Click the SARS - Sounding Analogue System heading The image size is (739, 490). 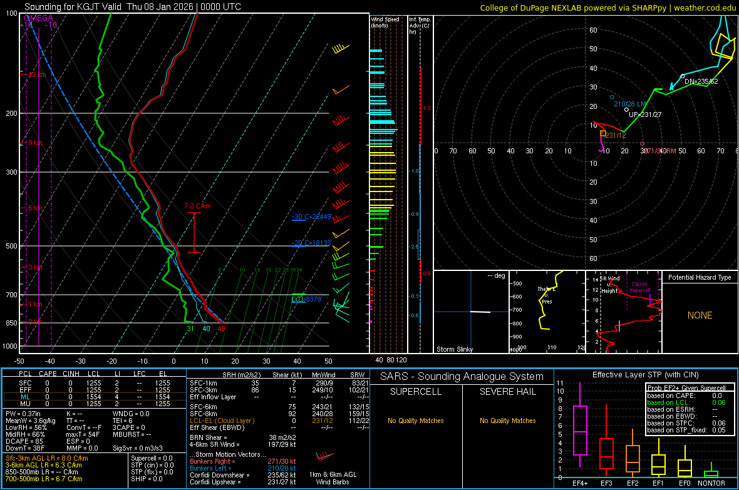pos(462,377)
